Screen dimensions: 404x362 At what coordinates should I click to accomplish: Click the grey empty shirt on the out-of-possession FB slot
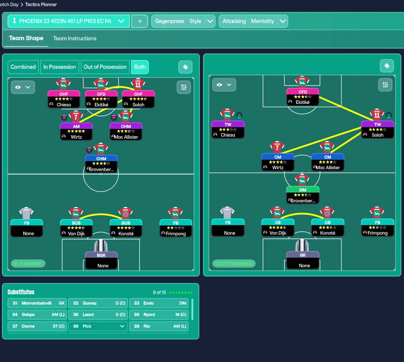227,213
